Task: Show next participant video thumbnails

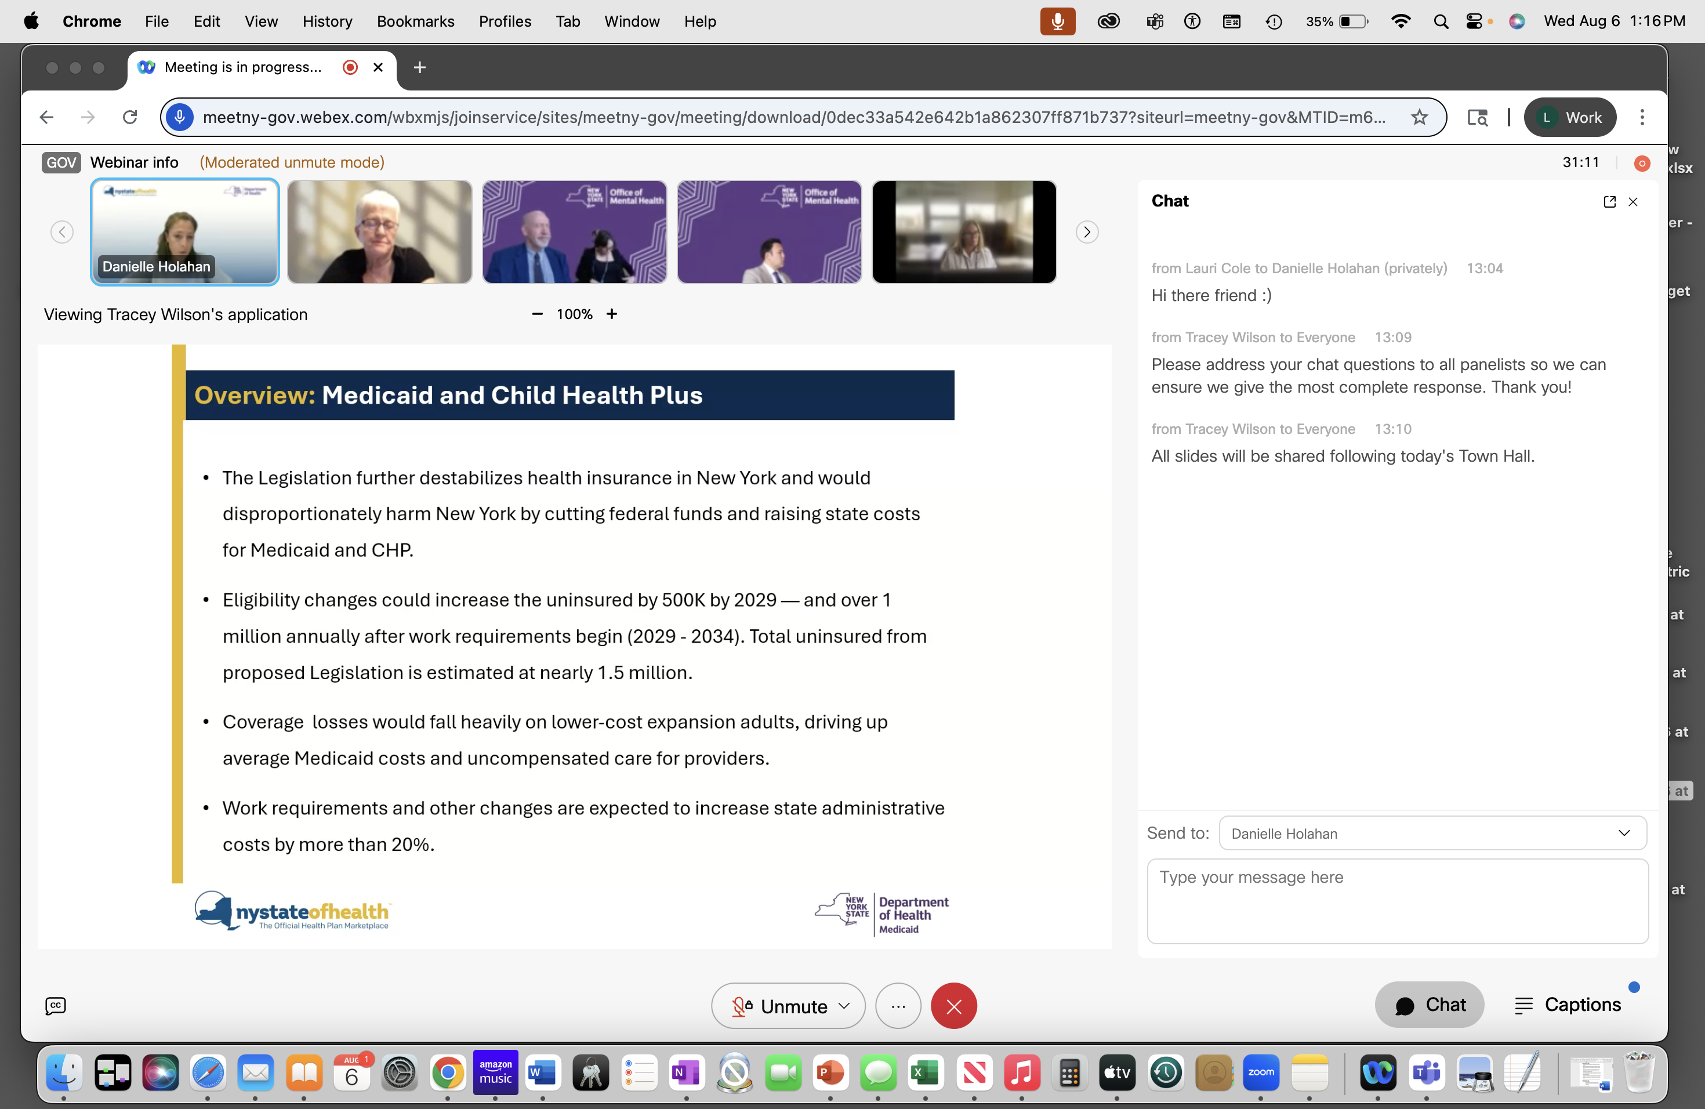Action: pos(1087,232)
